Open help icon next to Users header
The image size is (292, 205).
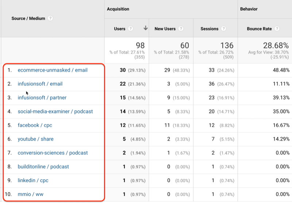click(131, 29)
